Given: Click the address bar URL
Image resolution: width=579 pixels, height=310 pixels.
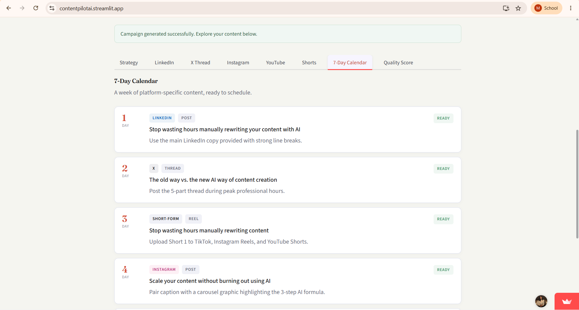Looking at the screenshot, I should tap(91, 8).
